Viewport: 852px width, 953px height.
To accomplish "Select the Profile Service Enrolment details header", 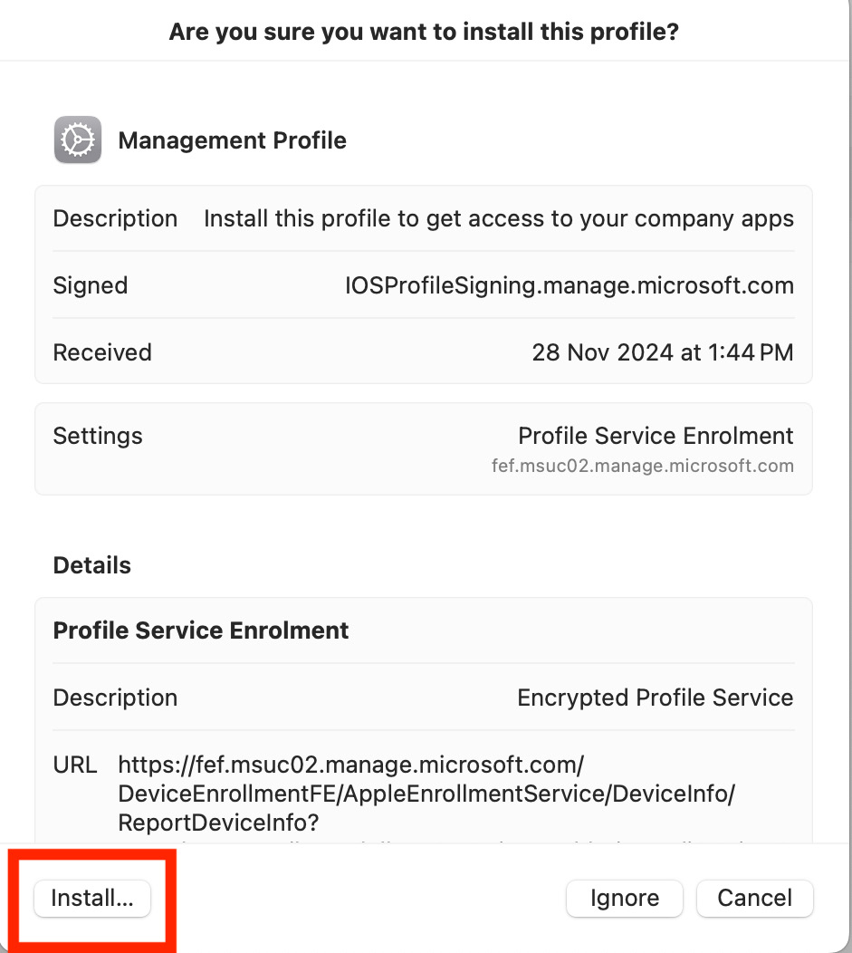I will click(200, 631).
